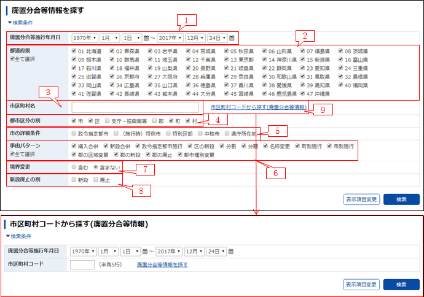Click 表示項目変更 button in the bottom form
This screenshot has height=297, width=424.
tap(361, 284)
